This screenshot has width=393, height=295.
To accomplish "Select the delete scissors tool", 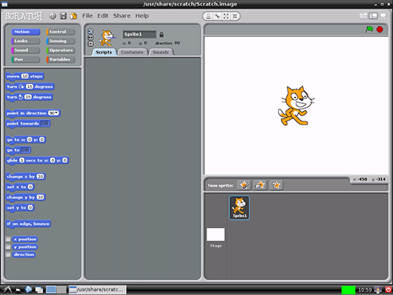I will click(218, 16).
